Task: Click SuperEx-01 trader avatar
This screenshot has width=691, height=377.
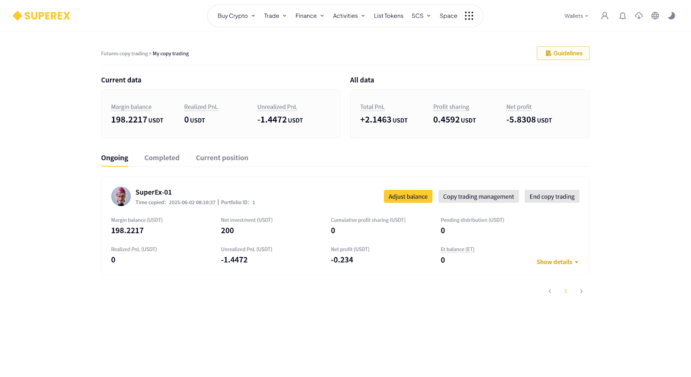Action: tap(121, 196)
